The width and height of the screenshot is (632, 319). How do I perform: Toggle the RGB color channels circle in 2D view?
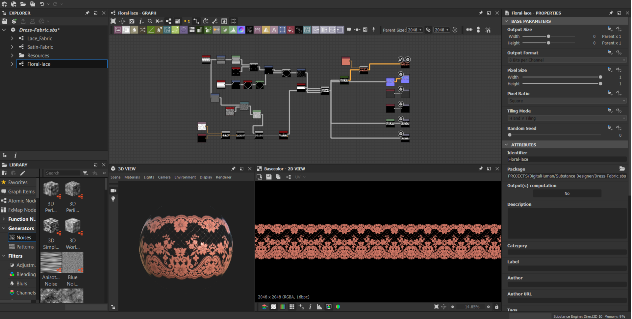click(x=338, y=307)
